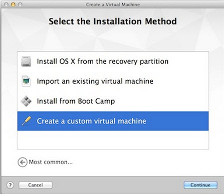Click the Boot Camp diamond logo icon
The height and width of the screenshot is (194, 224).
pos(26,101)
